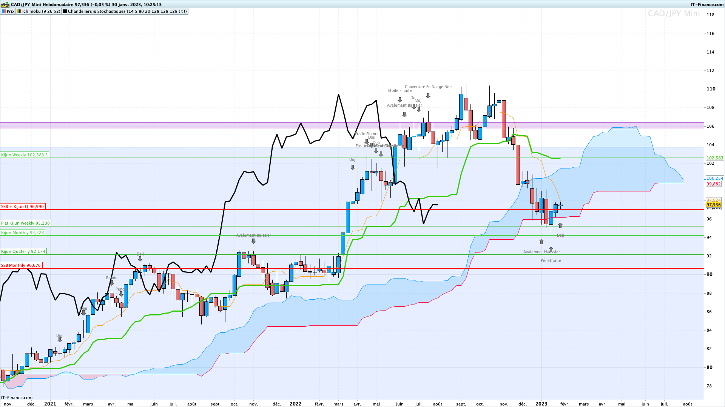Select the Kijun Weekly 102,583 S line label
The image size is (725, 407).
[25, 155]
